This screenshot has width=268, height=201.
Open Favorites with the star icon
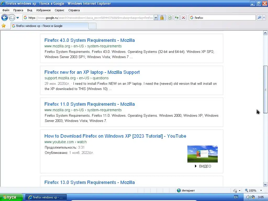coord(4,26)
